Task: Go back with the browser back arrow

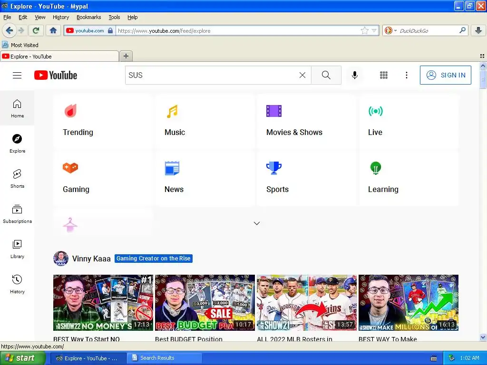Action: 10,30
